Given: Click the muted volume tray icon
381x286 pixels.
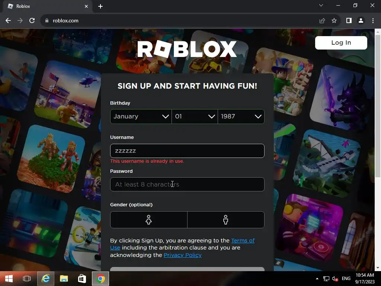Looking at the screenshot, I should (335, 279).
